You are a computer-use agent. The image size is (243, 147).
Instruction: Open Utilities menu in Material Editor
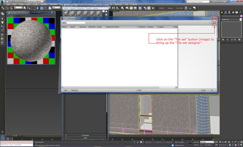pyautogui.click(x=96, y=8)
